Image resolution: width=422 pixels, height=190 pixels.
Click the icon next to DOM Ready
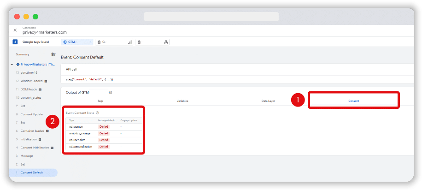point(40,89)
